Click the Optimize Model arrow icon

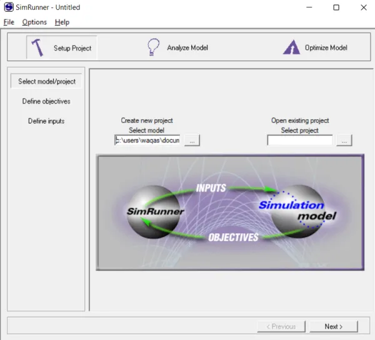(291, 47)
